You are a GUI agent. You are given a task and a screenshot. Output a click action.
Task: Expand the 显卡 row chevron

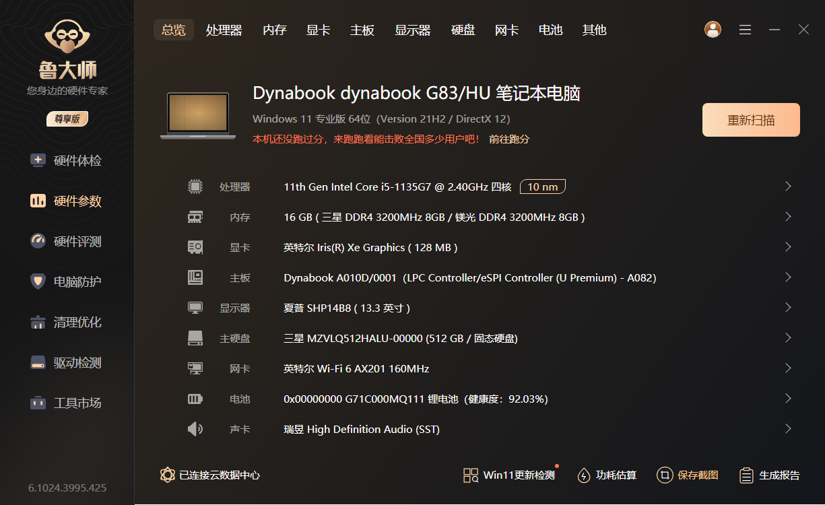point(788,246)
